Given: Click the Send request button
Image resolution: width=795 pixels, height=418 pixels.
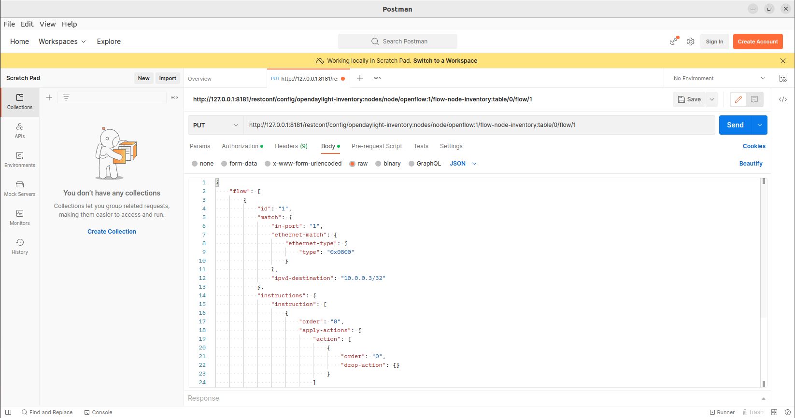Looking at the screenshot, I should tap(735, 125).
